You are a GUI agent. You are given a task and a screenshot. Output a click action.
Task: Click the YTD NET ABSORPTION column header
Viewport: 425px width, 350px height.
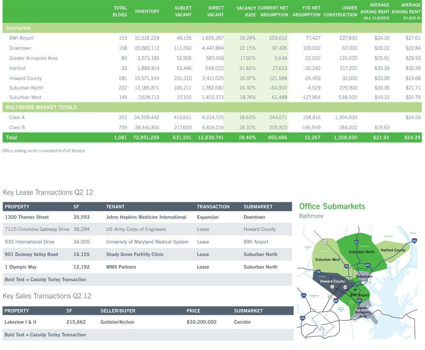click(x=306, y=11)
